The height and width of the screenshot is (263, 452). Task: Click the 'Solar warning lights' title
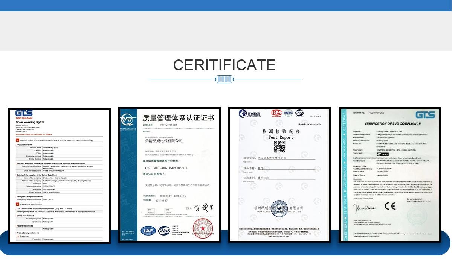tap(30, 122)
